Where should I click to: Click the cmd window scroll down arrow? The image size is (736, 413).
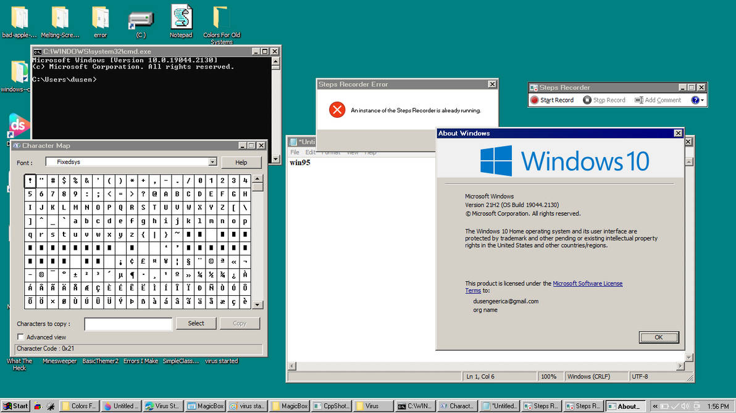click(276, 159)
